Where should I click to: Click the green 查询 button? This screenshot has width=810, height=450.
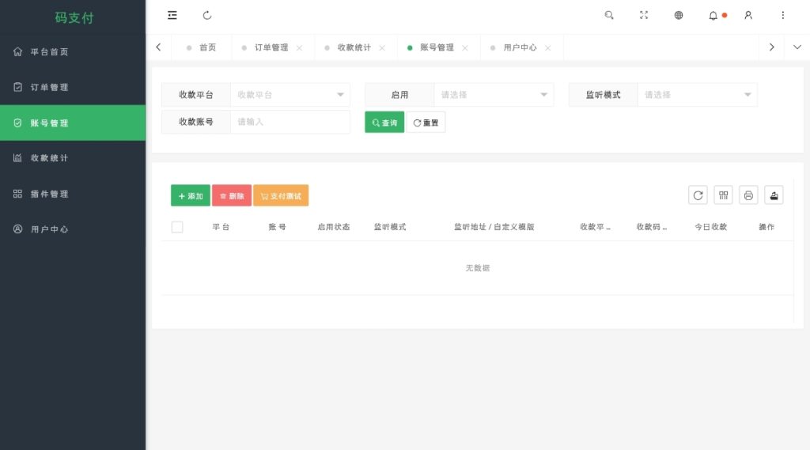click(384, 123)
